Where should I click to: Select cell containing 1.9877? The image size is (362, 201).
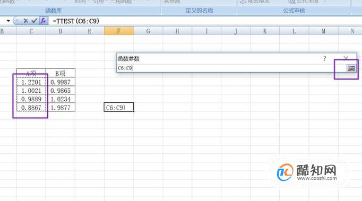tap(61, 108)
